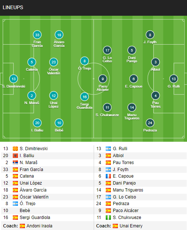Click goalkeeper S. Dimitrievski's pitch marker
Screen dimensions: 187x230
[x=14, y=79]
